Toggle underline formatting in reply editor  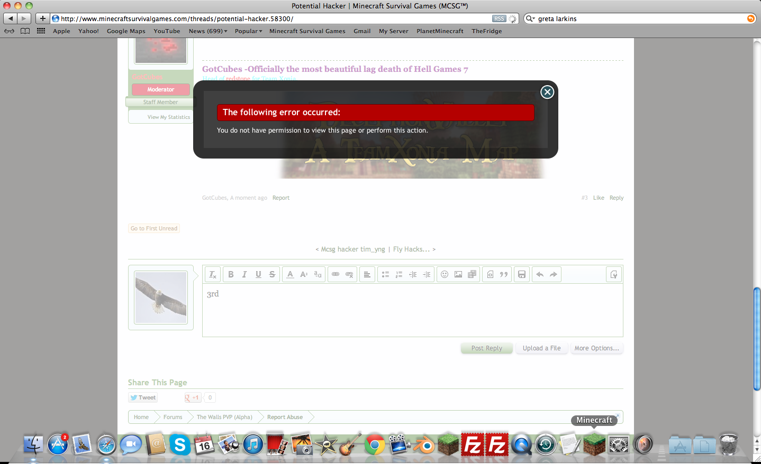coord(258,274)
